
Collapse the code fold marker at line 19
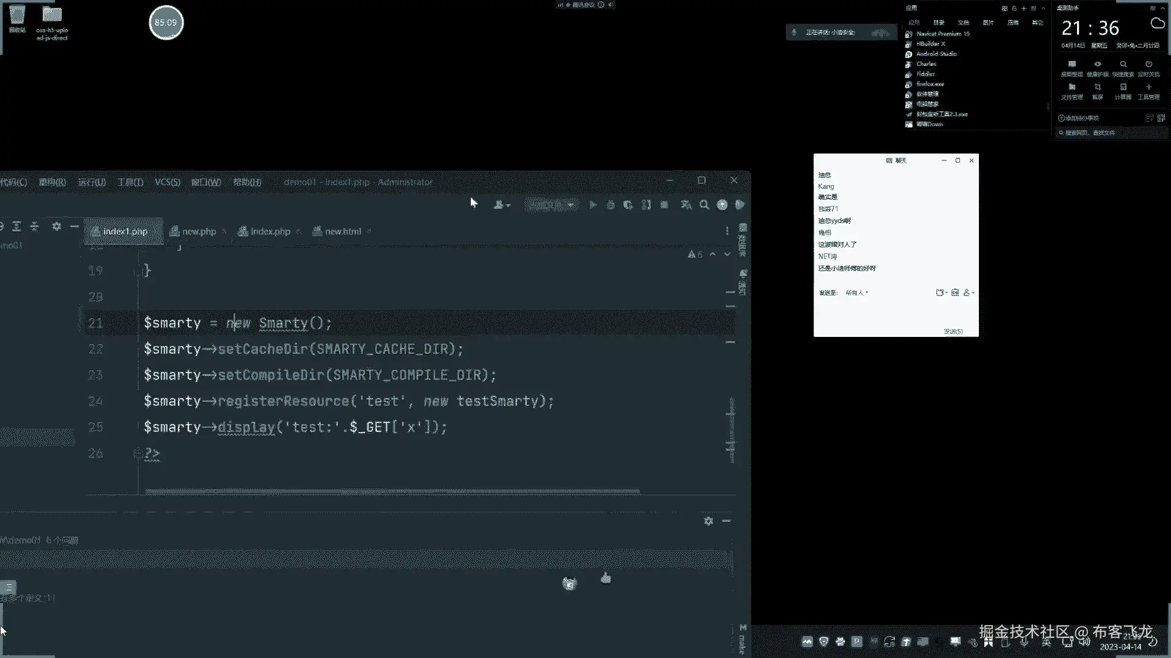click(x=137, y=271)
